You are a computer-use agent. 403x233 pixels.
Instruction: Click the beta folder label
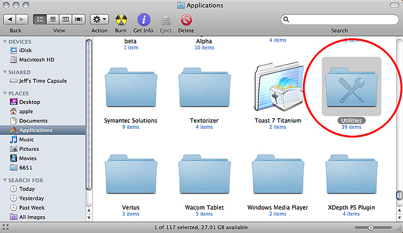tap(130, 41)
